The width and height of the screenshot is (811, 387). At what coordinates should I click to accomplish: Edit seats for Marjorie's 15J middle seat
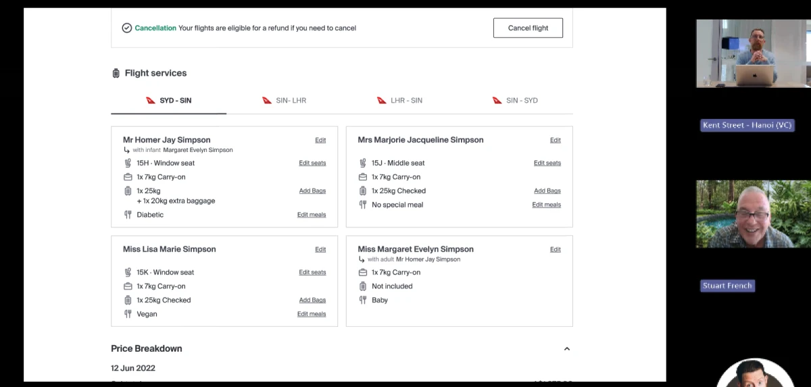point(547,163)
